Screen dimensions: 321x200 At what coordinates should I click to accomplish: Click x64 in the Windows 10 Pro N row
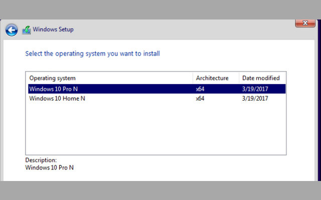coord(200,89)
